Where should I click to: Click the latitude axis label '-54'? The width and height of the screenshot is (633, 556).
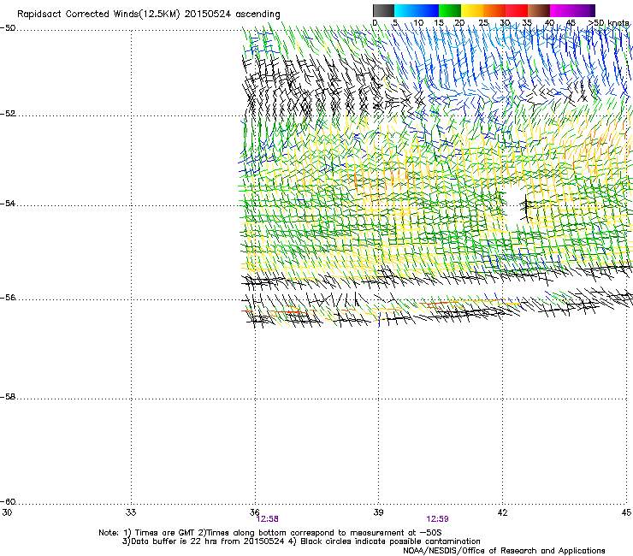click(8, 204)
